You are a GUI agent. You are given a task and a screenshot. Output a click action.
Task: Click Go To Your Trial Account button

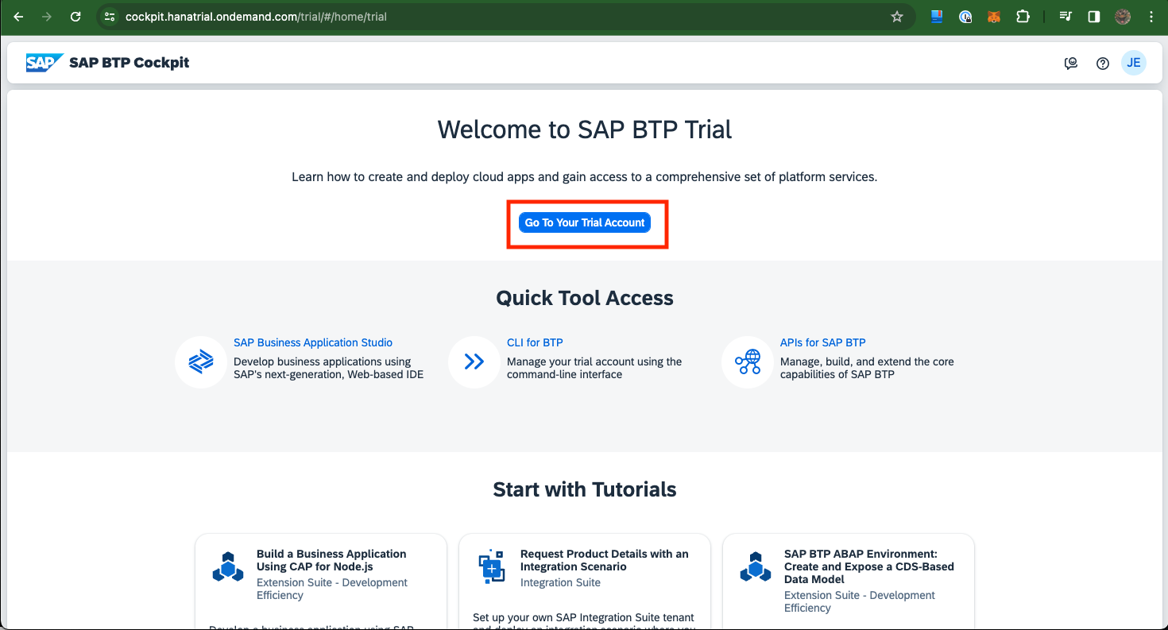585,222
